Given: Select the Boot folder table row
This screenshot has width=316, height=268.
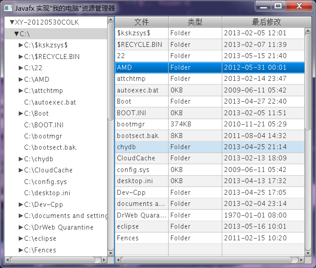Looking at the screenshot, I should pyautogui.click(x=210, y=101).
